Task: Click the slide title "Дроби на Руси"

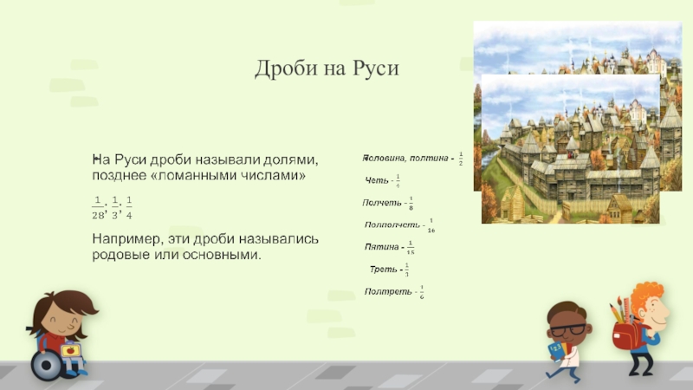Action: pyautogui.click(x=327, y=68)
